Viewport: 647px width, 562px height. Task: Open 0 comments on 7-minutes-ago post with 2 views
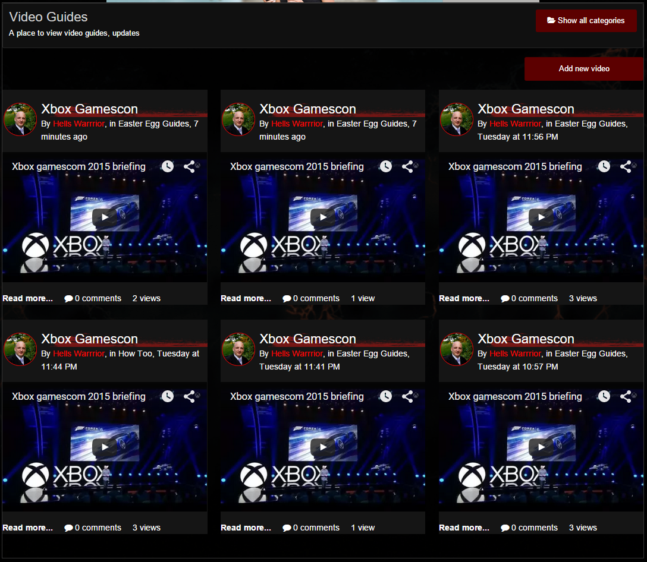pos(93,298)
